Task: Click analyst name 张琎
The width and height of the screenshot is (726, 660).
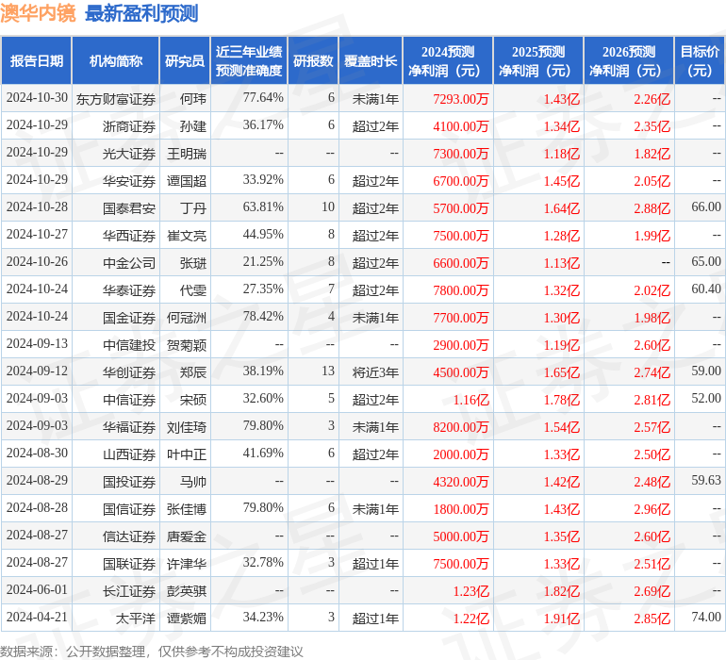Action: point(193,263)
